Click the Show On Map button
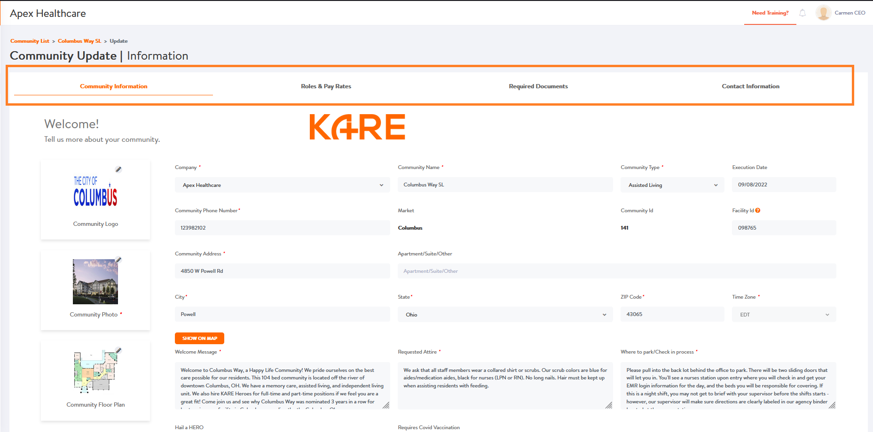Image resolution: width=873 pixels, height=432 pixels. [x=199, y=338]
